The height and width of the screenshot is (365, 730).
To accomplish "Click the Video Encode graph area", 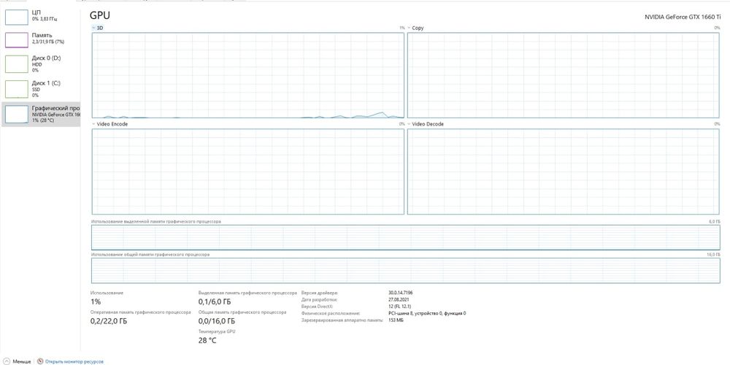I will tap(248, 172).
